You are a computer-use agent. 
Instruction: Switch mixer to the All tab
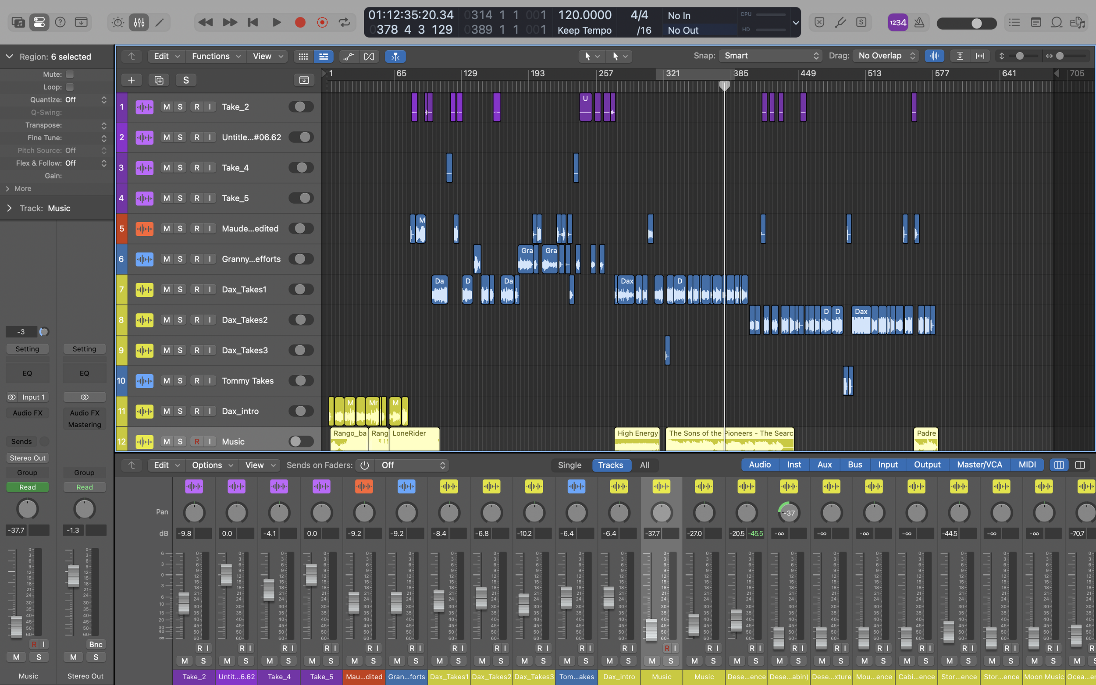644,465
